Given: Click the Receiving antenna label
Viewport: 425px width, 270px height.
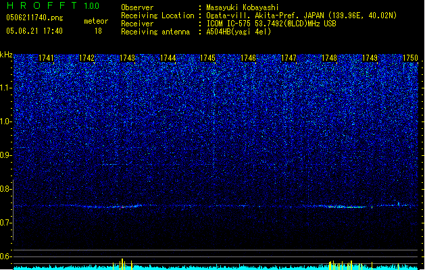Looking at the screenshot, I should coord(155,32).
